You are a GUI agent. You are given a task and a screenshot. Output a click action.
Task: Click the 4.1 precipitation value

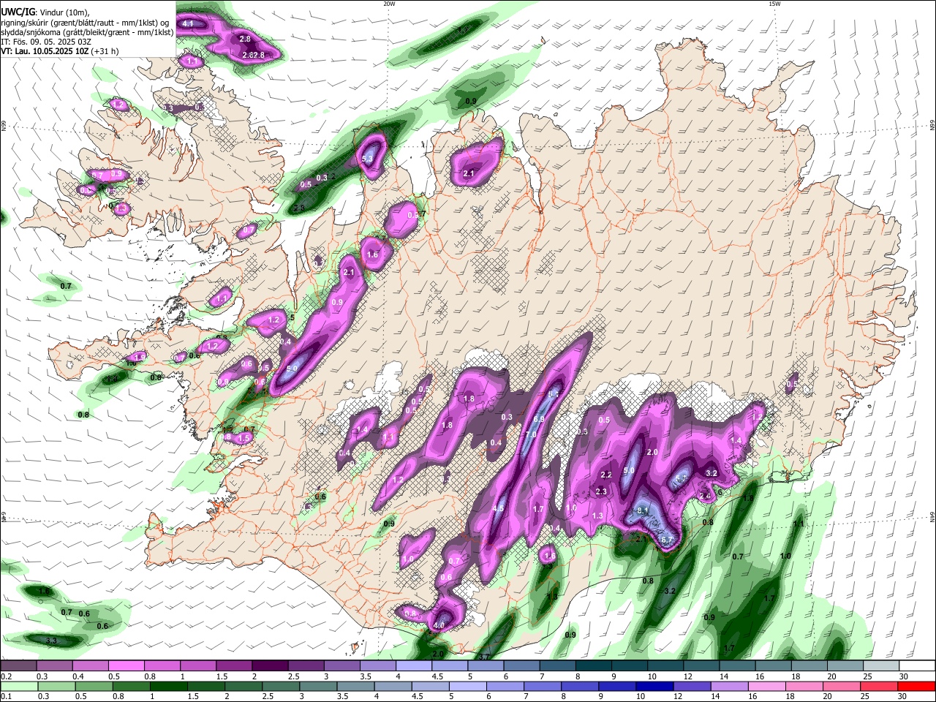(x=188, y=24)
